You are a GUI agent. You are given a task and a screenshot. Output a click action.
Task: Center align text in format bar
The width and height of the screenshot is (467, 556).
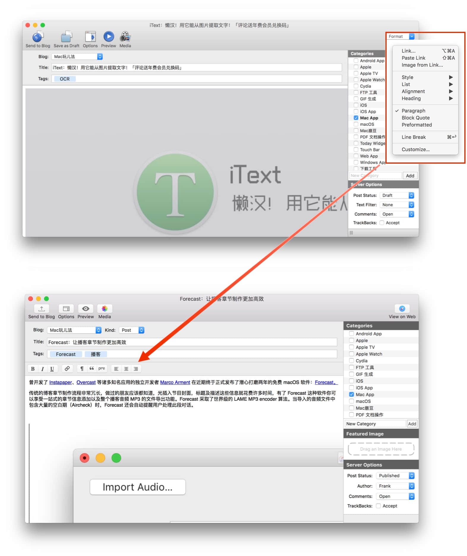[x=126, y=369]
